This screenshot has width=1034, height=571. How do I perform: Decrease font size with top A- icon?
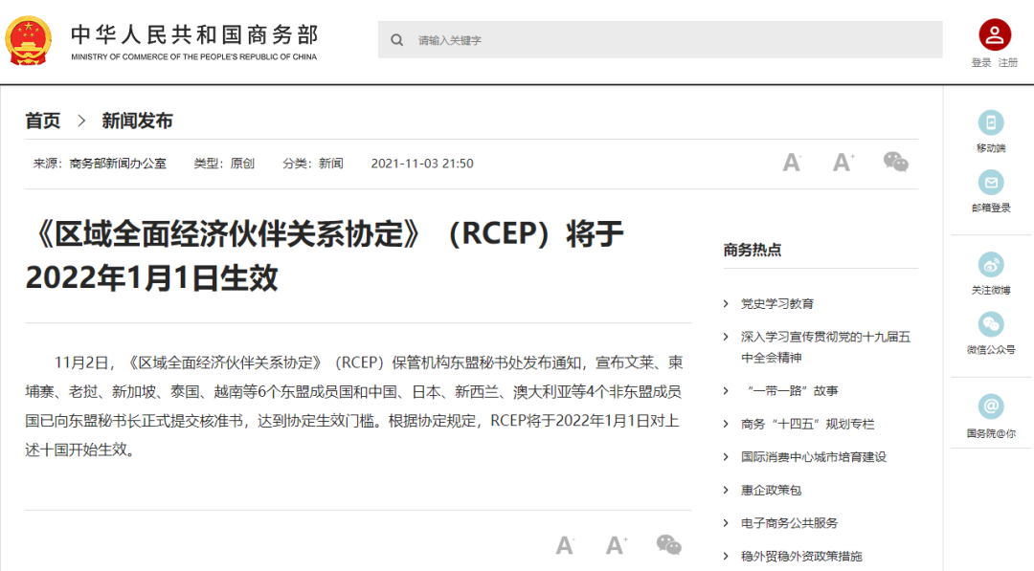(792, 163)
